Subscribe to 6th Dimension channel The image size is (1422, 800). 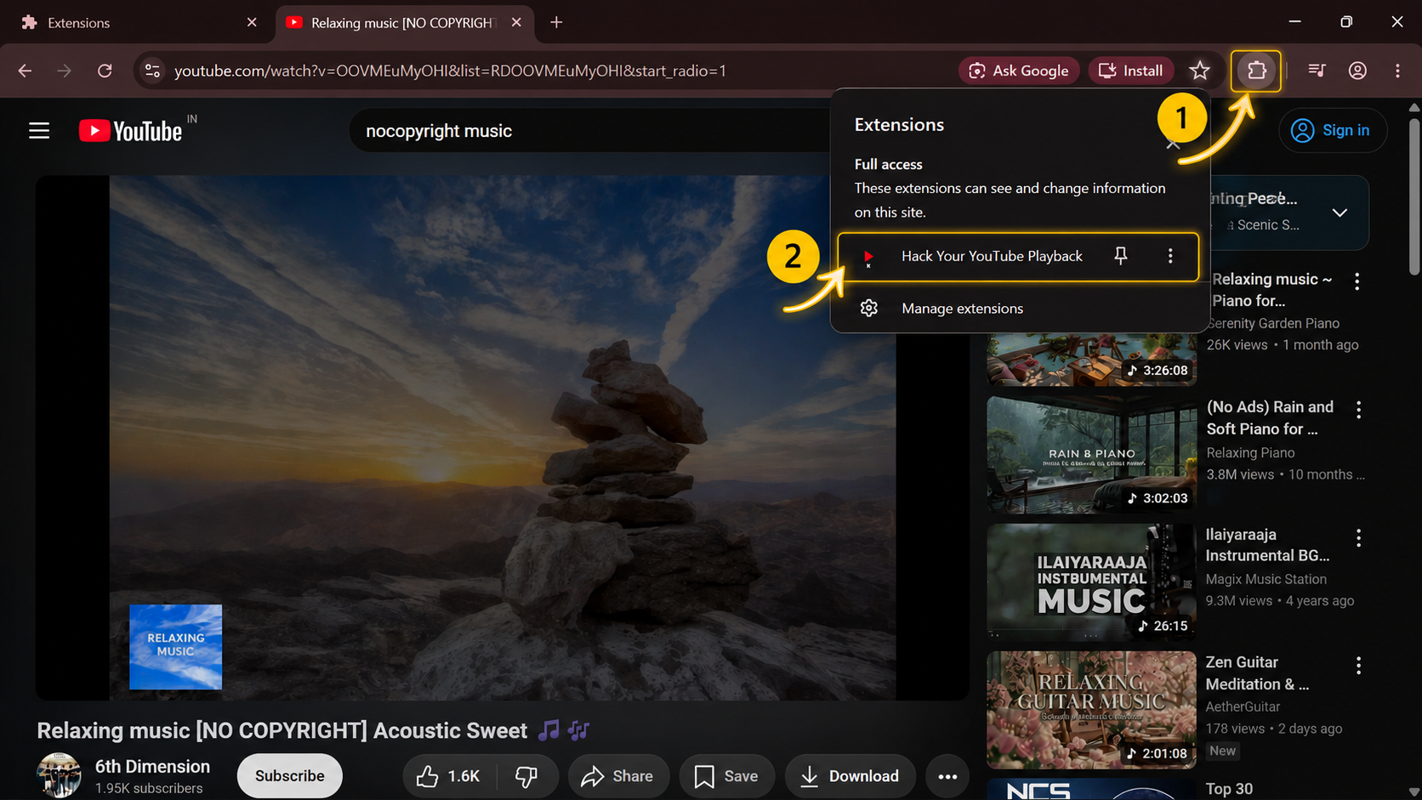(x=289, y=776)
